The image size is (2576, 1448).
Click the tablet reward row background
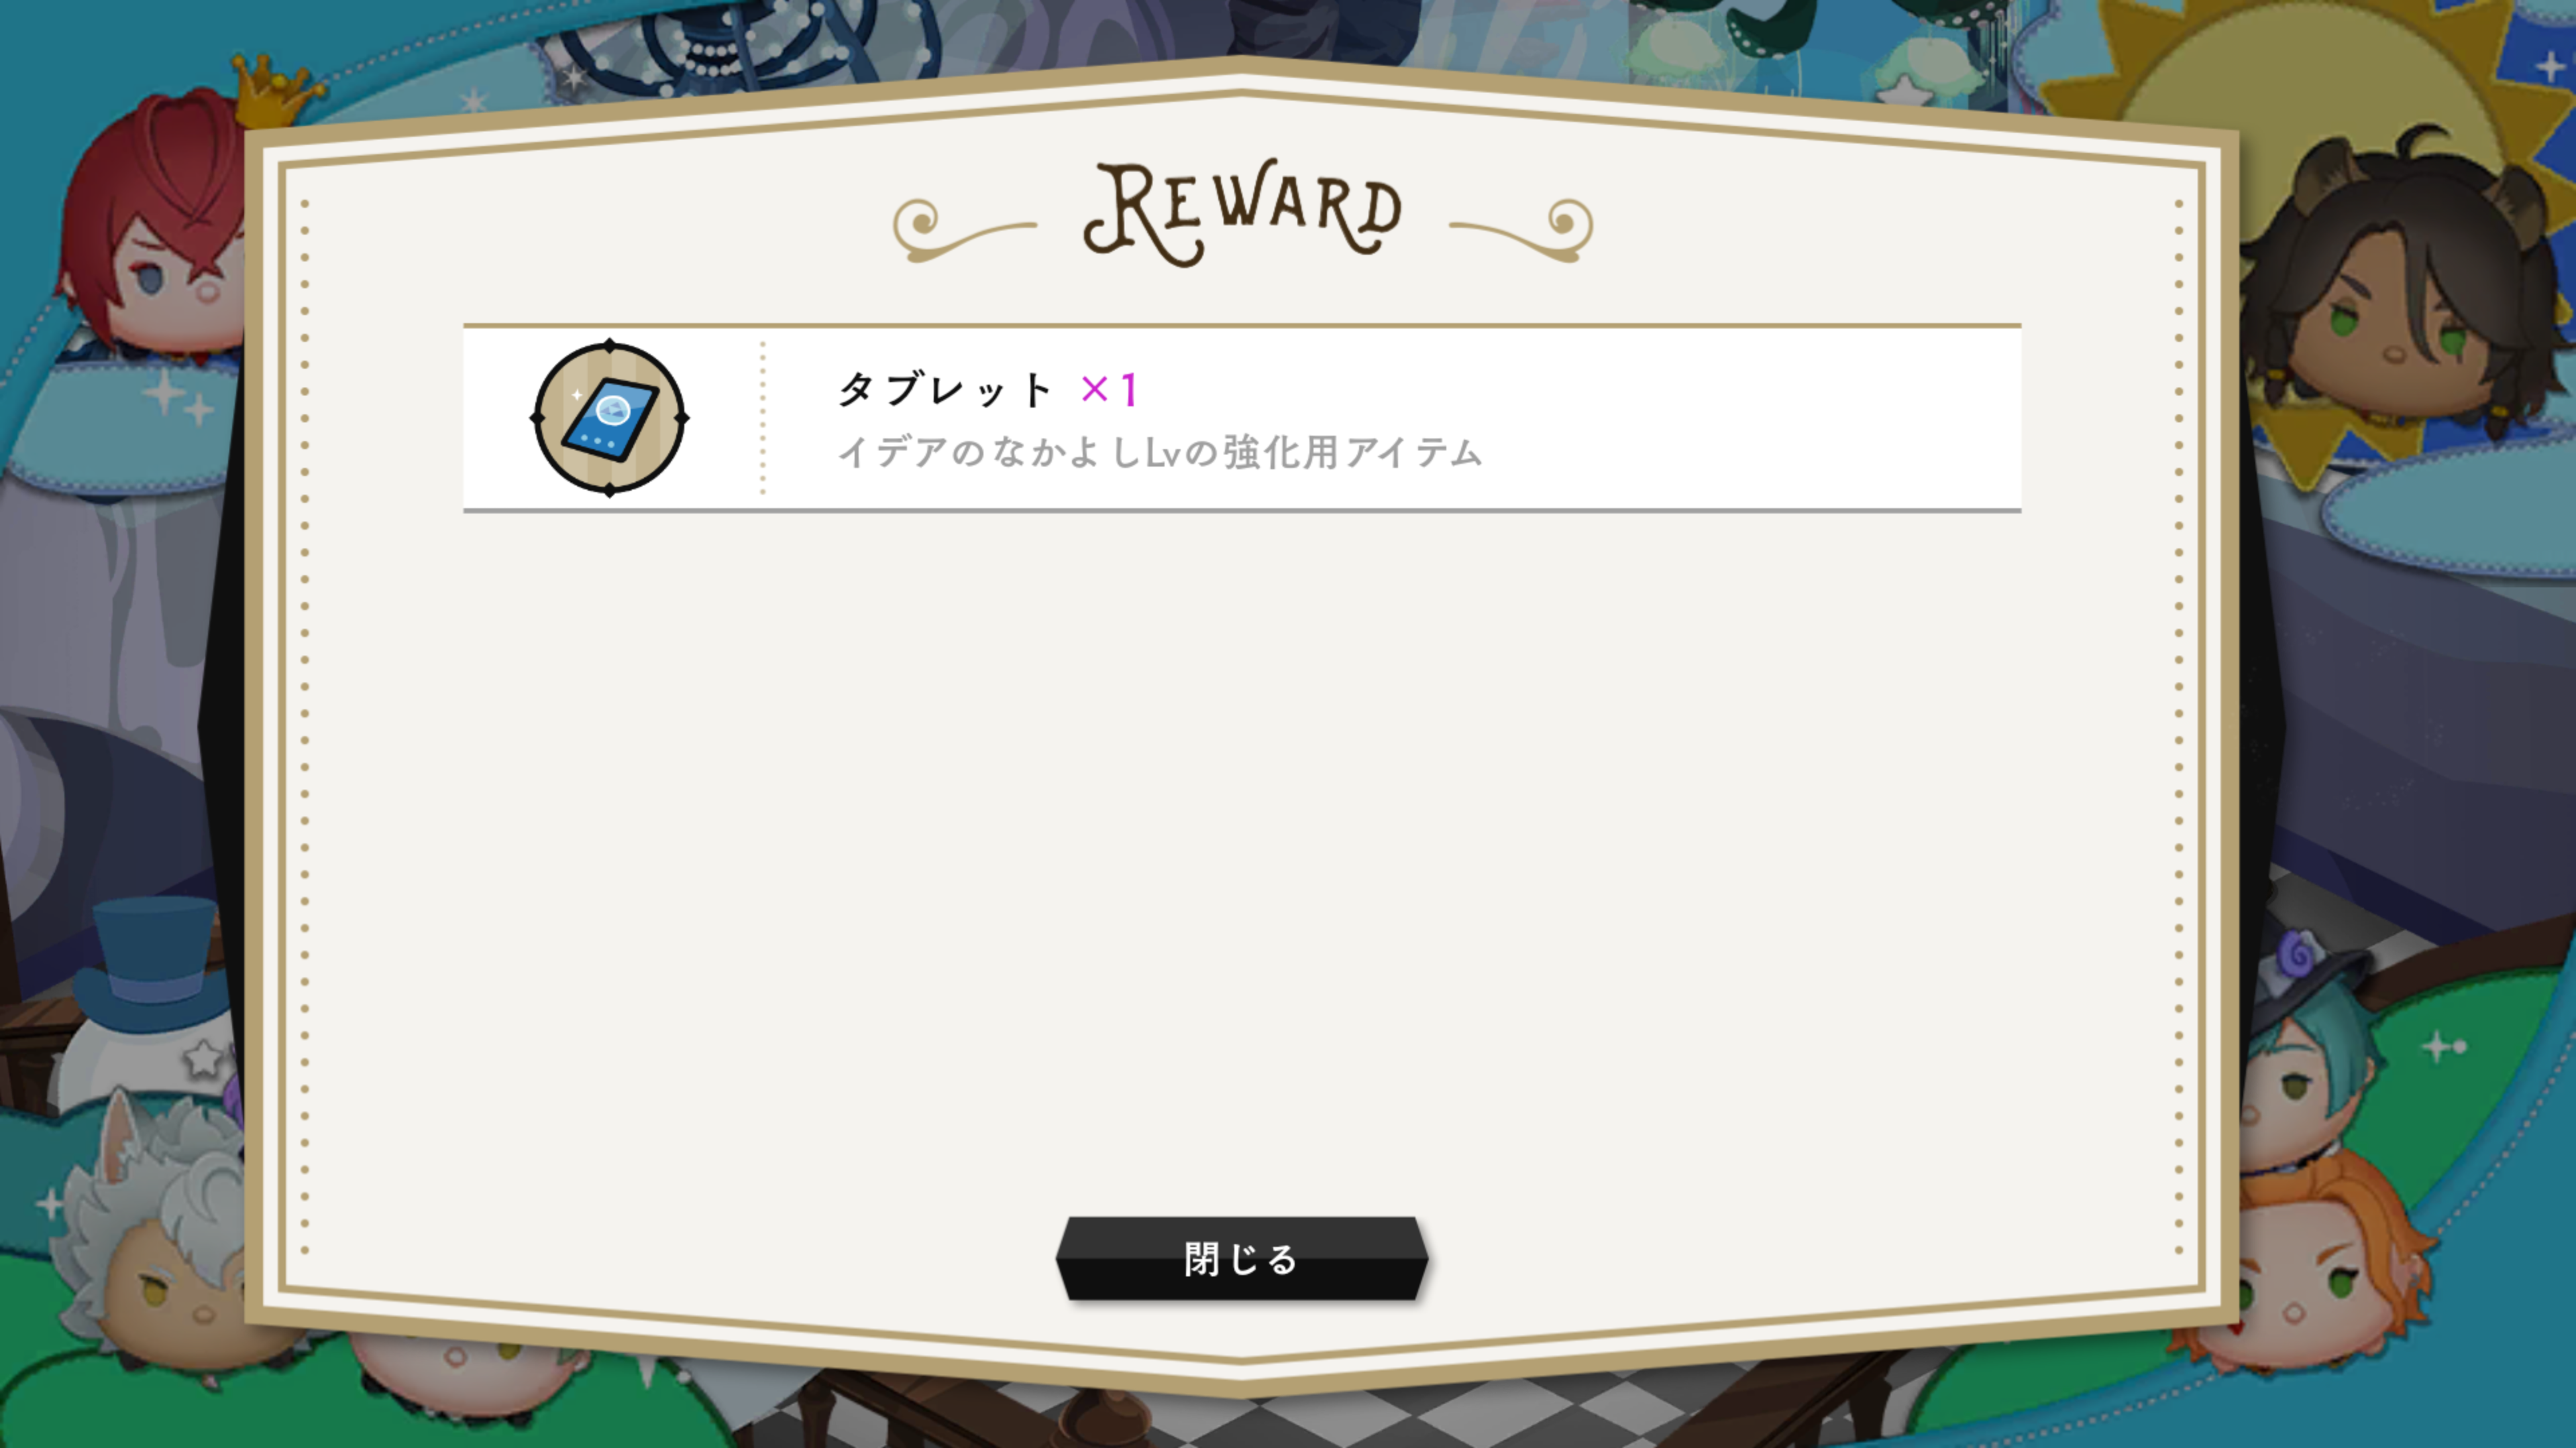1242,418
